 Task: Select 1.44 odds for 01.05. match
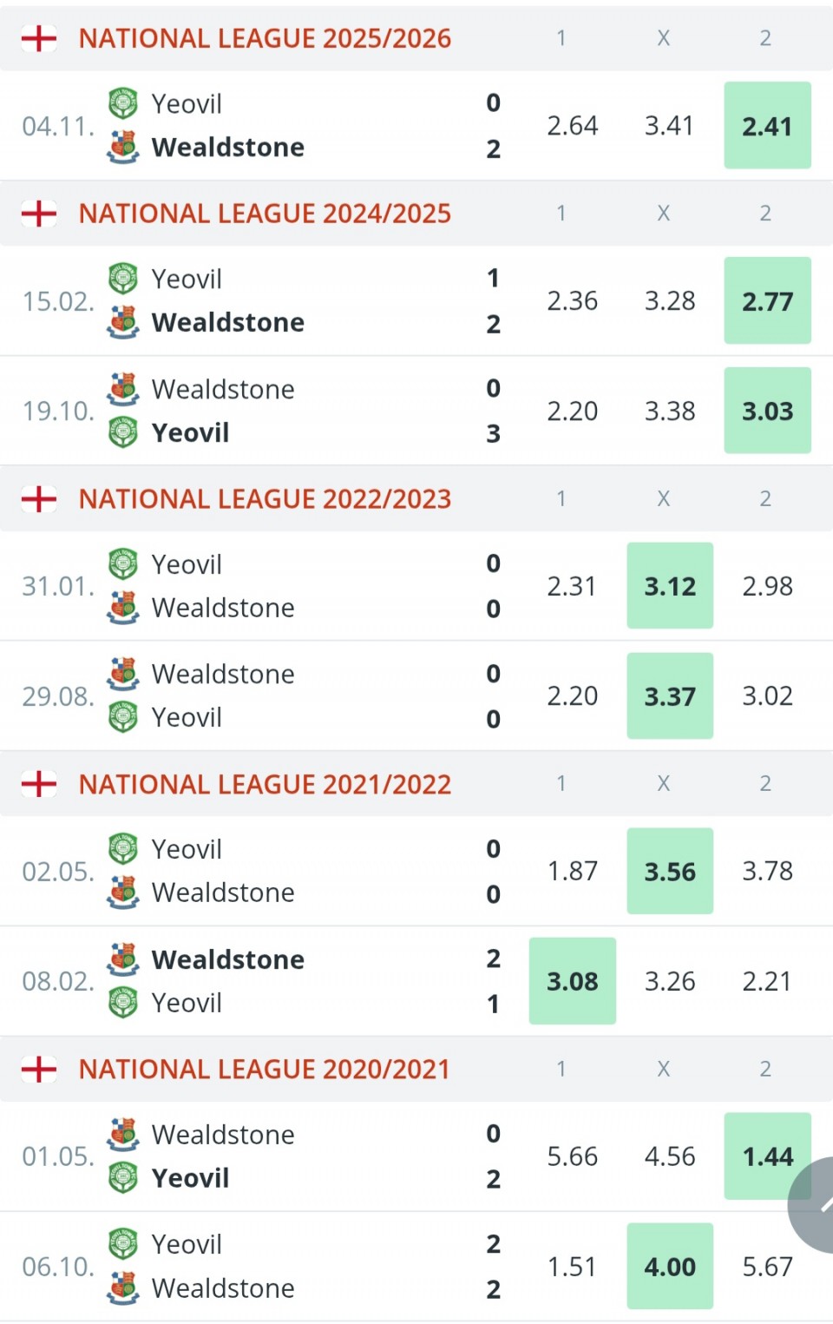click(767, 1156)
